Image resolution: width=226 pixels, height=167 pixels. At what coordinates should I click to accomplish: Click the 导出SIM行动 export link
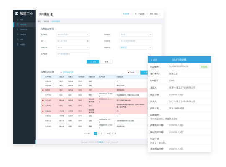tap(68, 72)
